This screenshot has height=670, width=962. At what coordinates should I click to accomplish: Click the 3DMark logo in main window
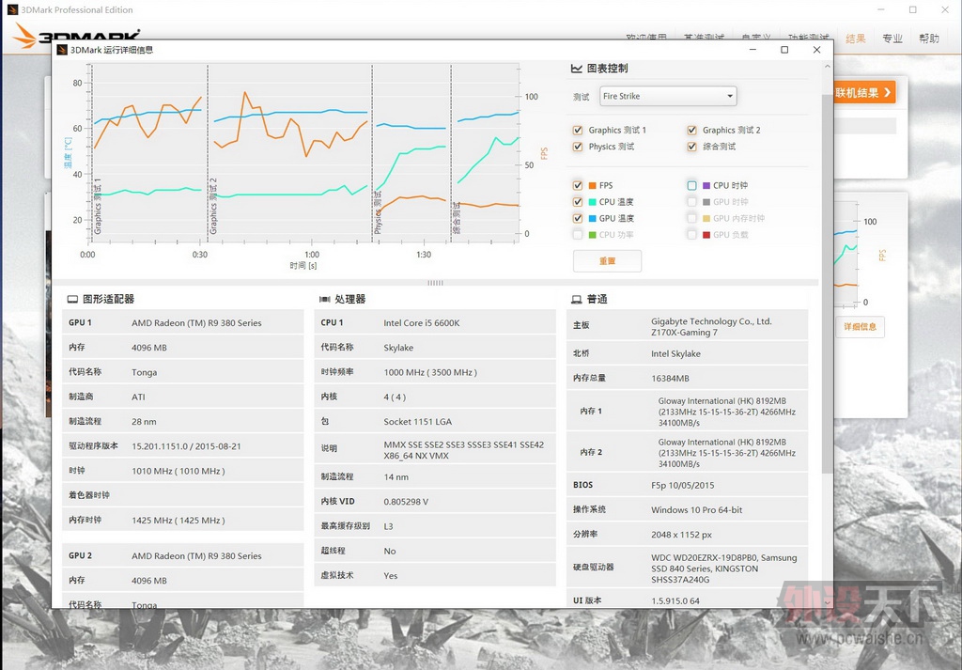coord(76,36)
